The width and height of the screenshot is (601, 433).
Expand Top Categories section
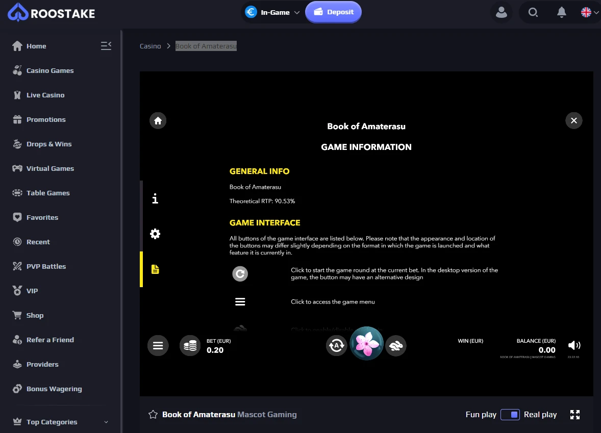tap(61, 422)
